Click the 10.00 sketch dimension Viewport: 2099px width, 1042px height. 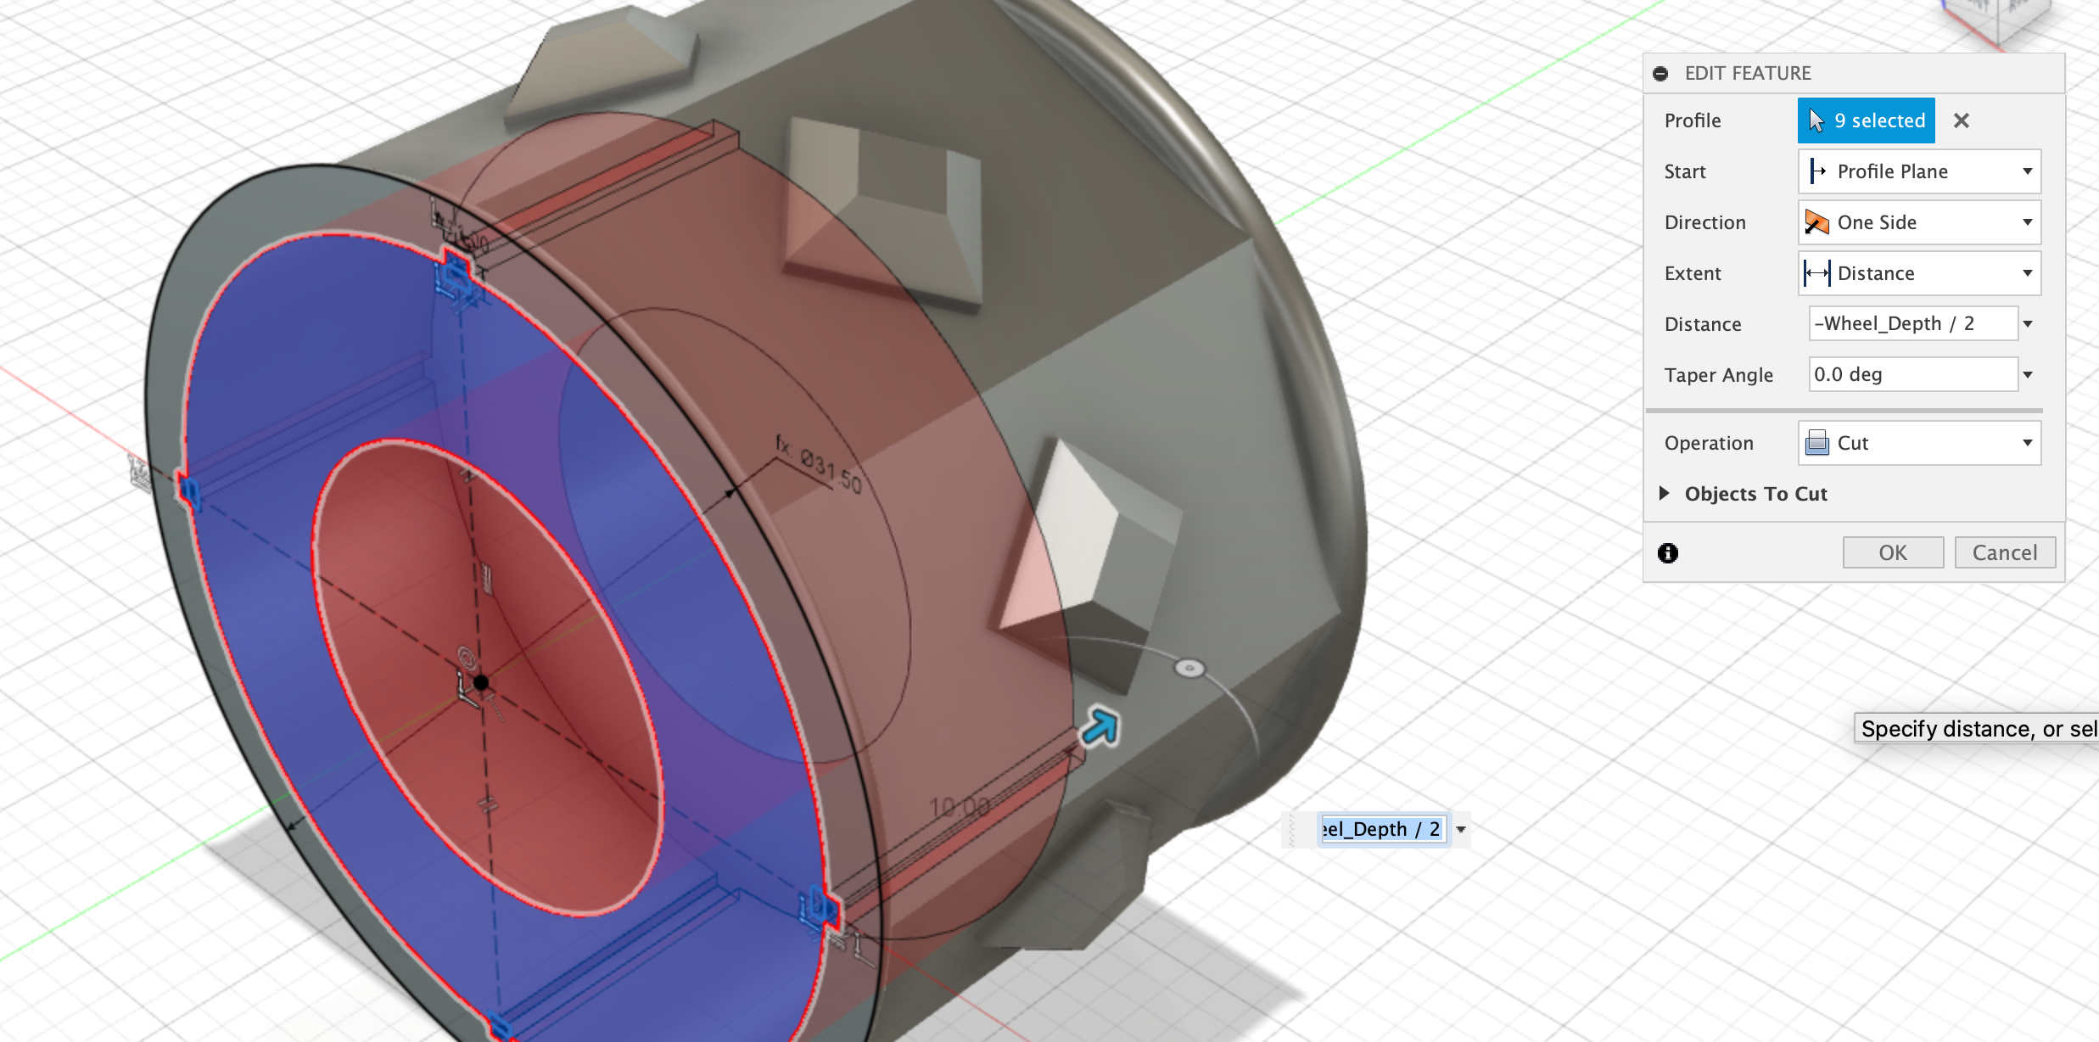pyautogui.click(x=960, y=807)
